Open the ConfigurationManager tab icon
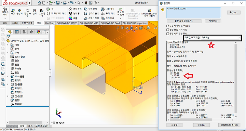246x131 pixels. click(x=24, y=32)
